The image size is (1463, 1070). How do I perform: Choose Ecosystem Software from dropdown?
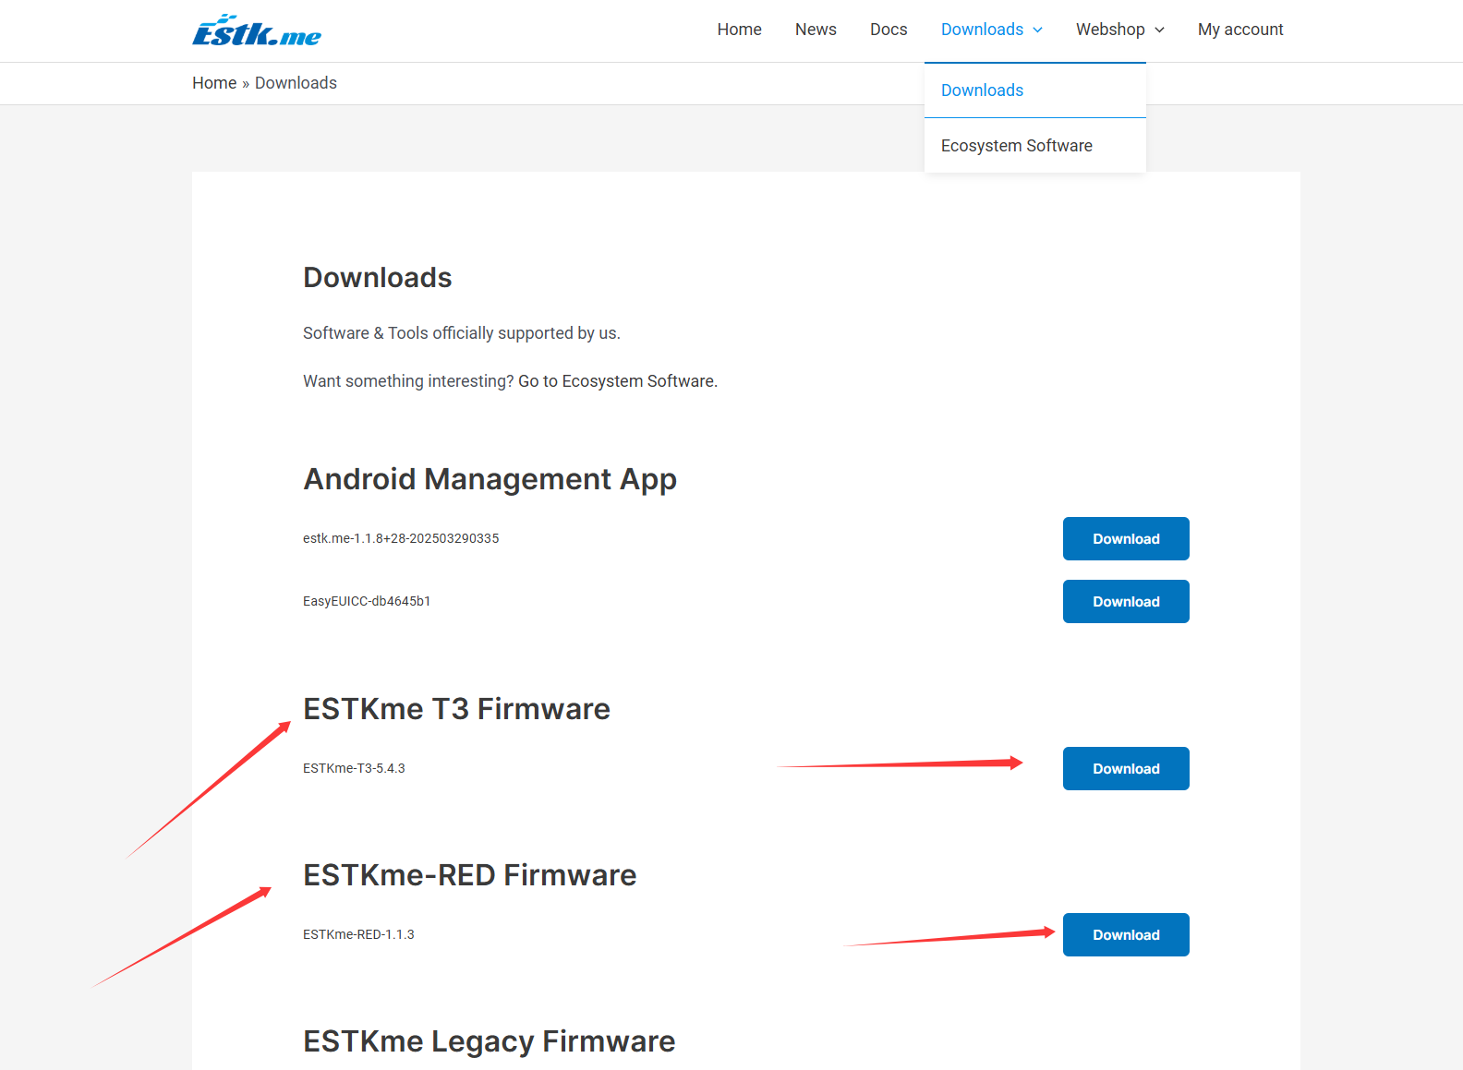pos(1016,146)
